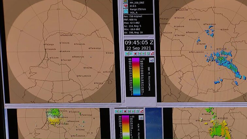Click the velocity m/s color scale bar
247x139 pixels.
(x=125, y=127)
